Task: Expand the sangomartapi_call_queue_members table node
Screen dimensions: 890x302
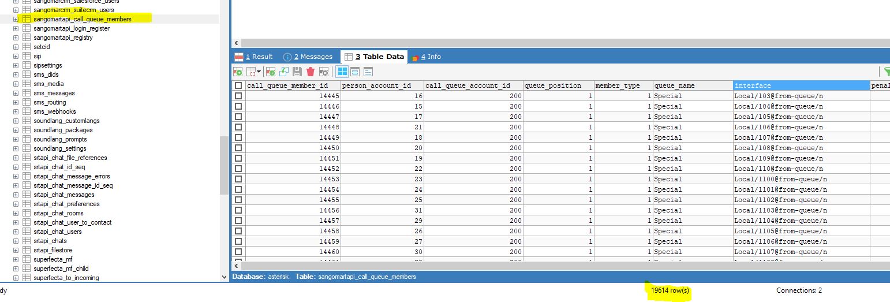Action: 16,19
